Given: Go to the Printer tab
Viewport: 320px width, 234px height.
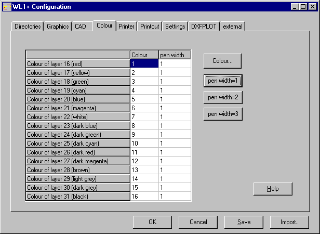Looking at the screenshot, I should click(126, 27).
